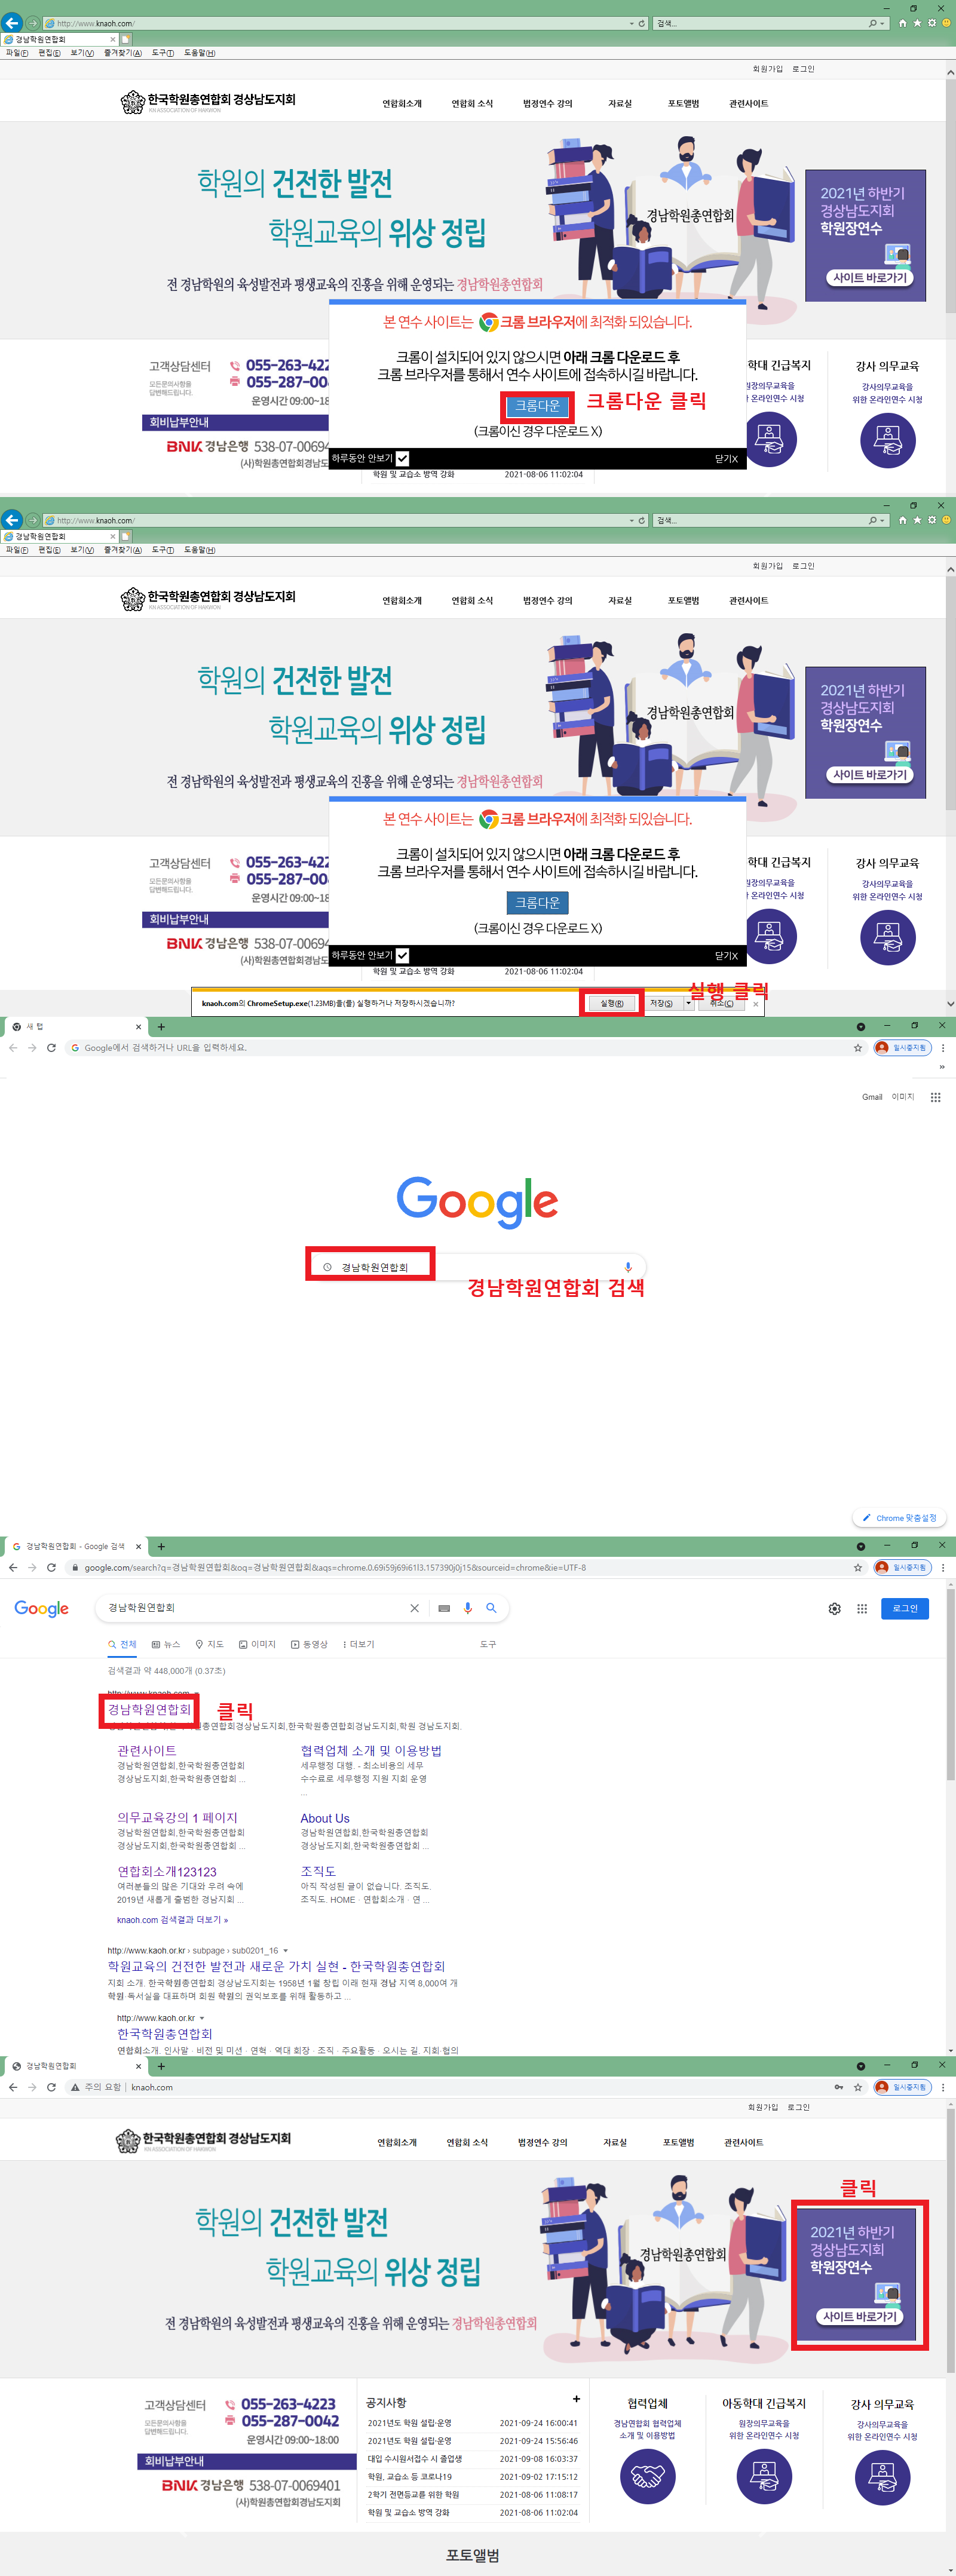Open a new tab in the Google new tab window
This screenshot has width=956, height=2576.
tap(161, 1027)
